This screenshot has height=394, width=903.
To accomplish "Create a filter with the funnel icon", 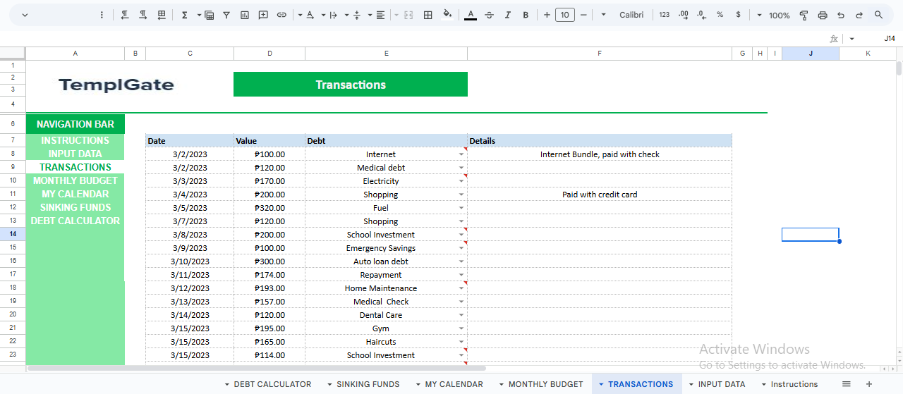I will tap(226, 15).
